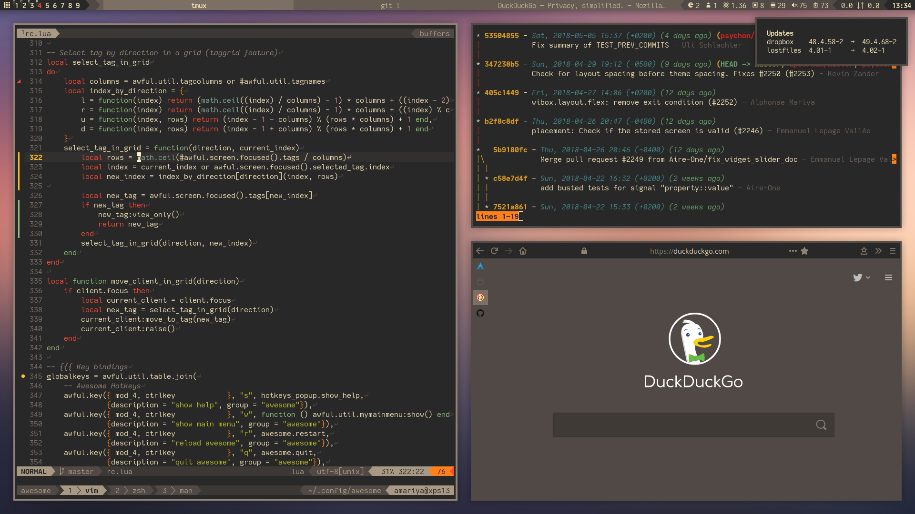Click the volume 75 widget
The width and height of the screenshot is (915, 514).
[x=799, y=6]
